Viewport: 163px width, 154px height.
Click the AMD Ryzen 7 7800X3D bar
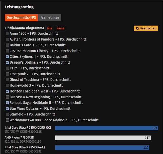pyautogui.click(x=103, y=138)
